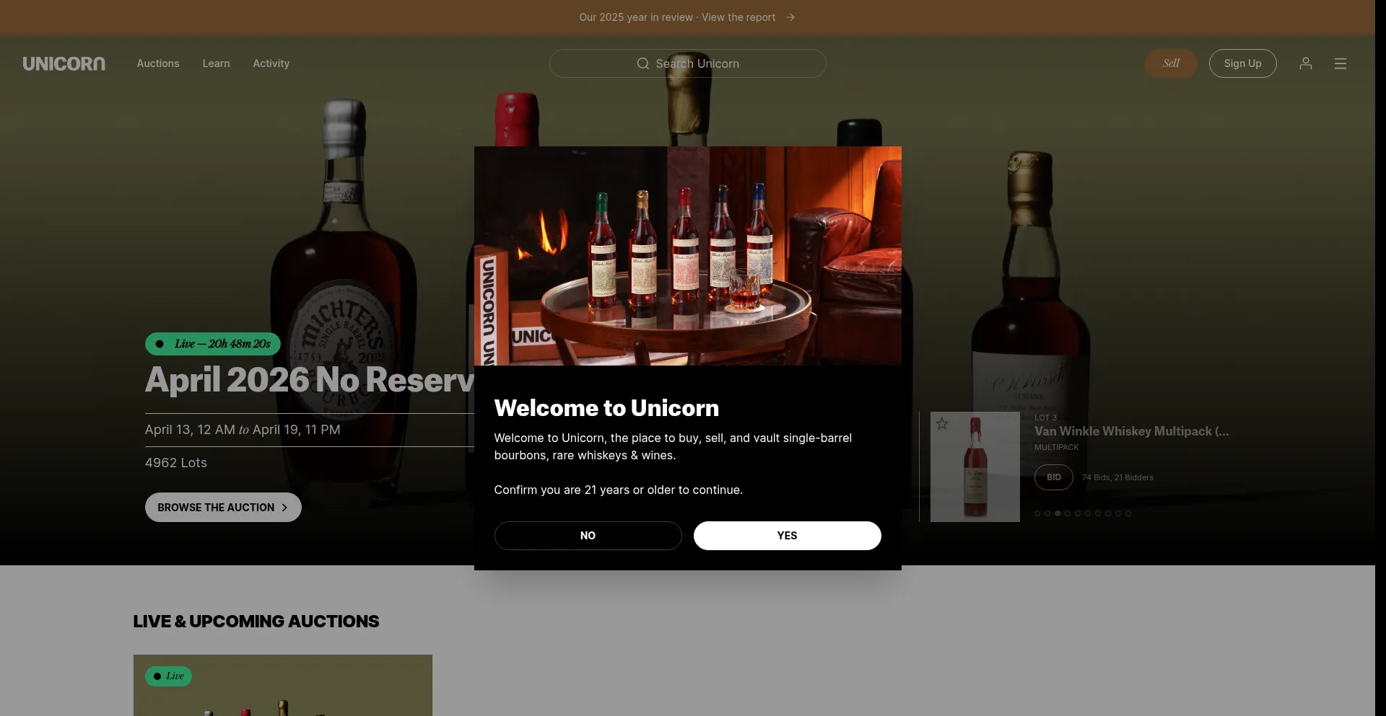Open the Activity menu

271,63
